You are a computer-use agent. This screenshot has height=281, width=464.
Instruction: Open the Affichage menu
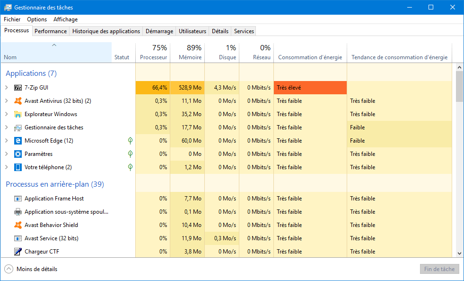tap(65, 19)
